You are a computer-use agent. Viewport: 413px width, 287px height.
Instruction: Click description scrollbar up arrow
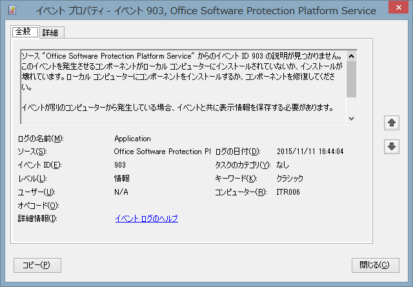[351, 56]
